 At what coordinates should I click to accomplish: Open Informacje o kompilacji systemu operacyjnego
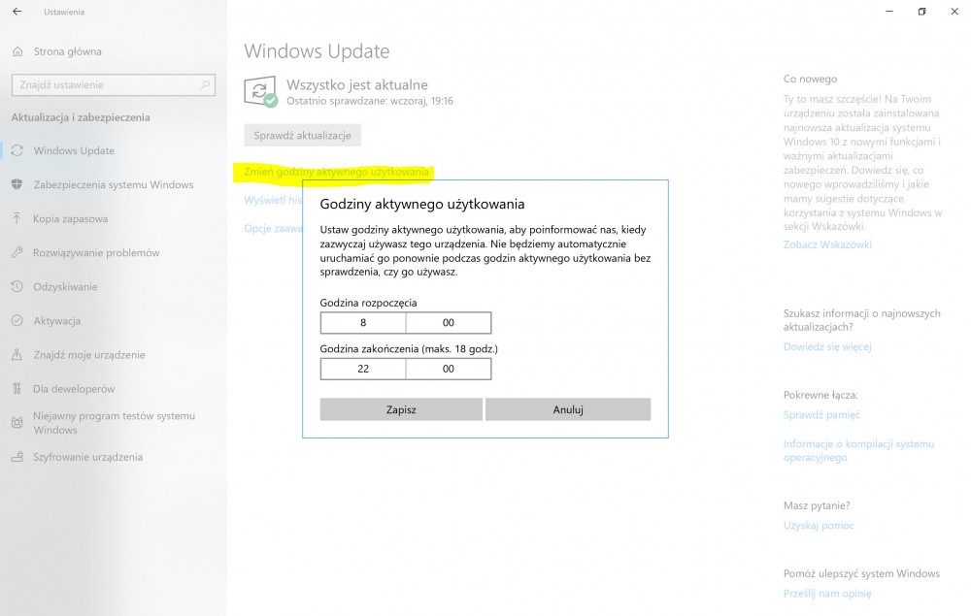(x=859, y=450)
